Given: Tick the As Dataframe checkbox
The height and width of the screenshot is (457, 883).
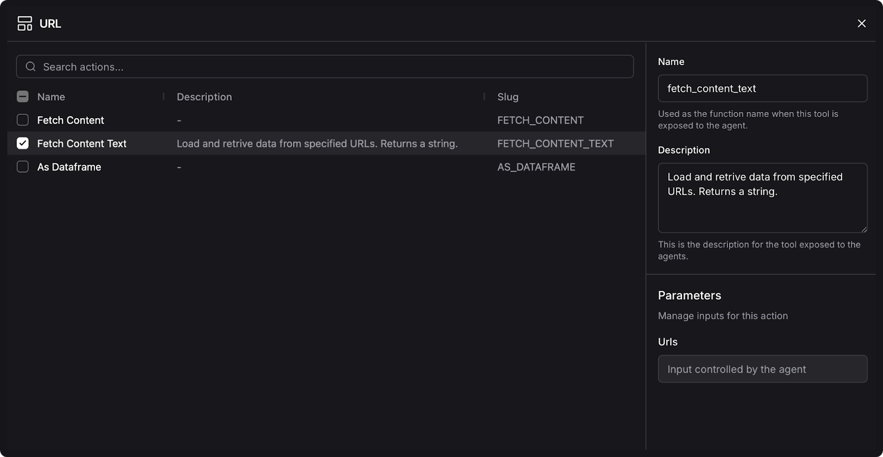Looking at the screenshot, I should click(x=23, y=167).
